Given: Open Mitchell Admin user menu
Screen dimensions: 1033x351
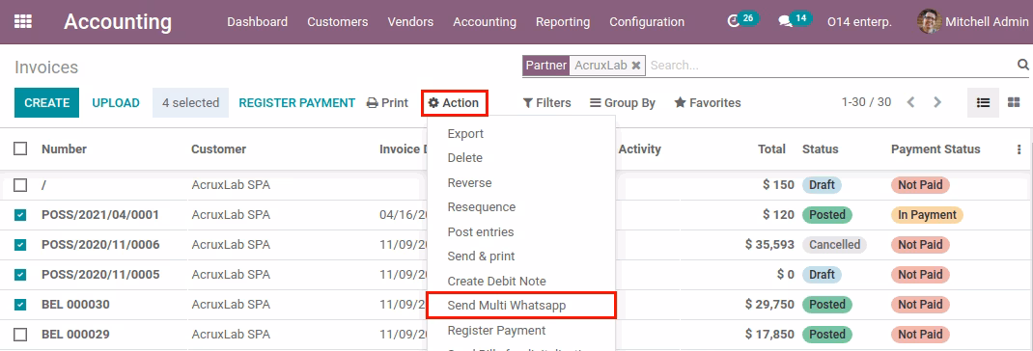Looking at the screenshot, I should tap(973, 22).
